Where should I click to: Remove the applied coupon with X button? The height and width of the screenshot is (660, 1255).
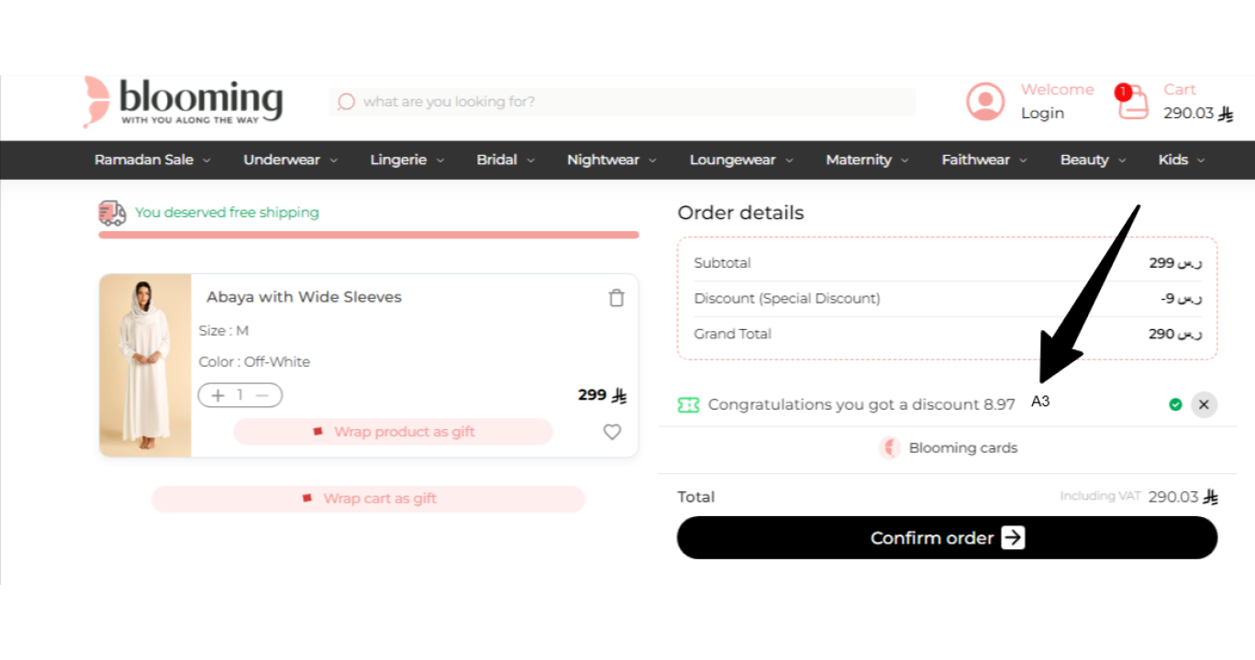1204,404
